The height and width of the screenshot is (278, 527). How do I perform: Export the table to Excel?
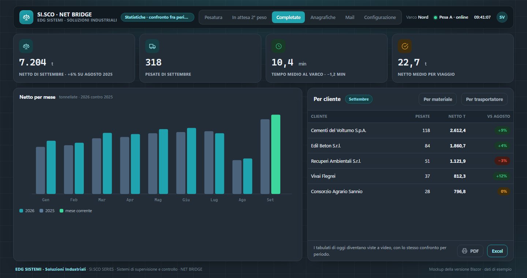[497, 251]
